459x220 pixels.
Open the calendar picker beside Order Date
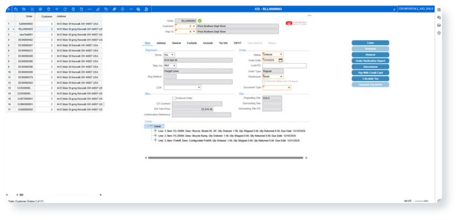[x=281, y=60]
